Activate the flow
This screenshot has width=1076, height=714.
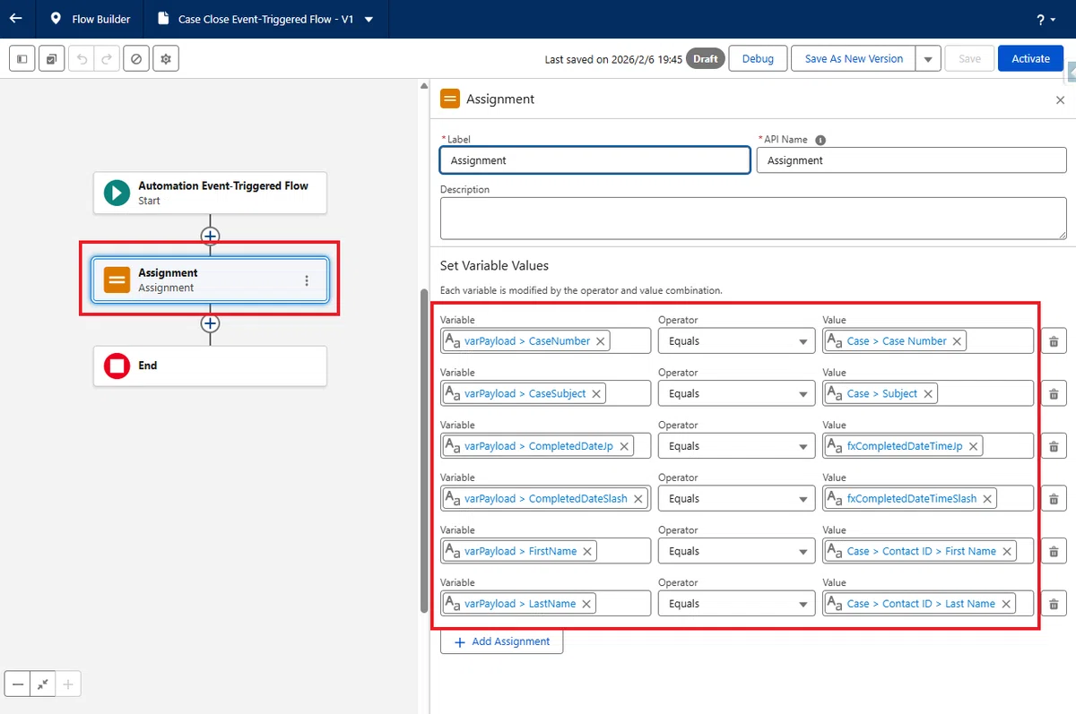click(x=1030, y=59)
